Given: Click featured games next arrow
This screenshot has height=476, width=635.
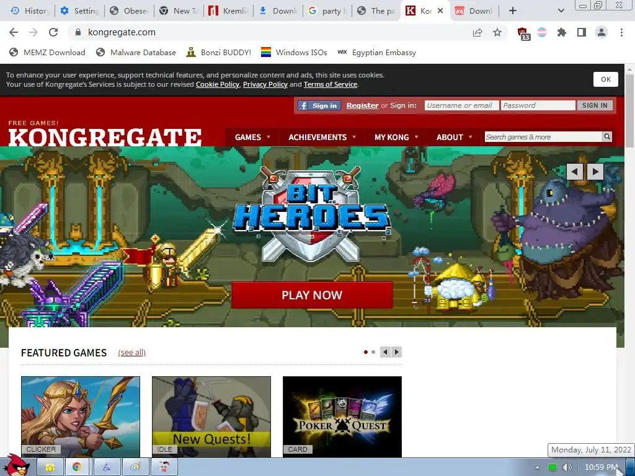Looking at the screenshot, I should (x=396, y=352).
